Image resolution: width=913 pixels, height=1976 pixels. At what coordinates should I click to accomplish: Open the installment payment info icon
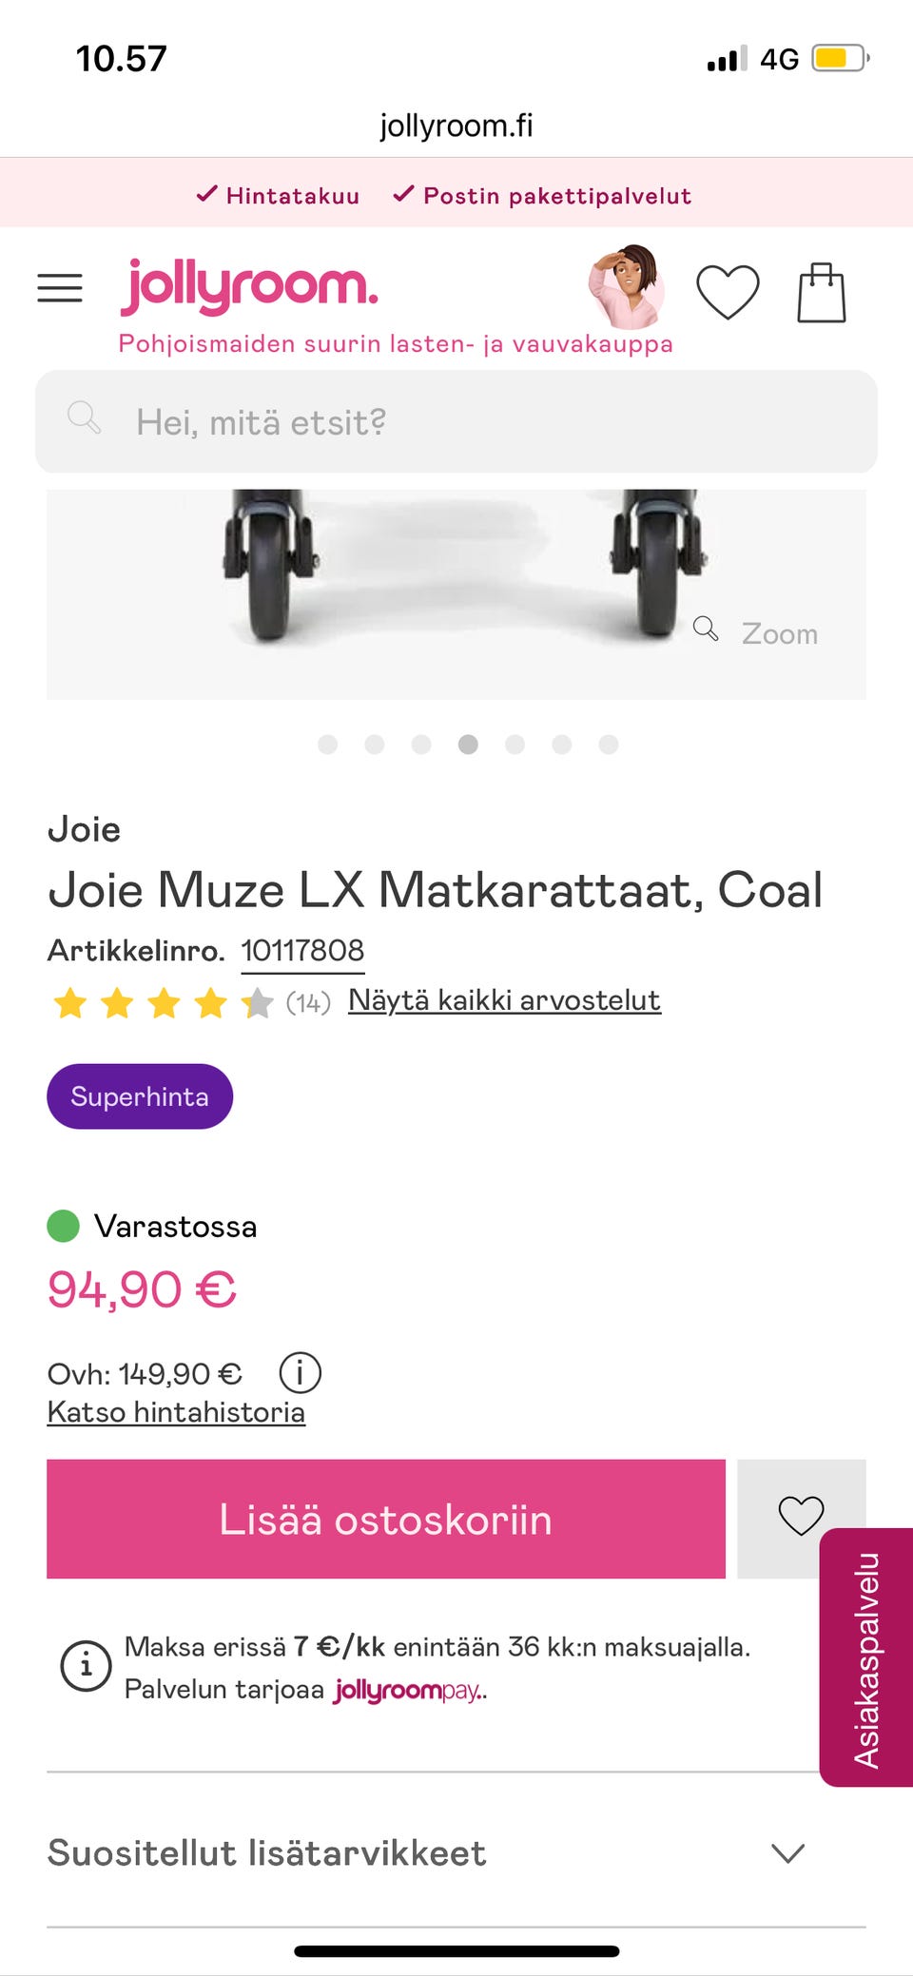[x=86, y=1667]
